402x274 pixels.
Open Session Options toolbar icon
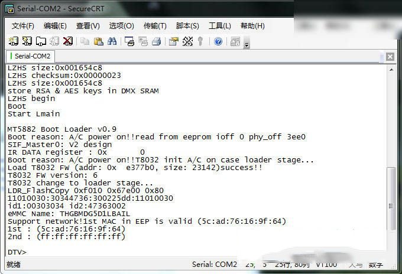click(x=174, y=41)
